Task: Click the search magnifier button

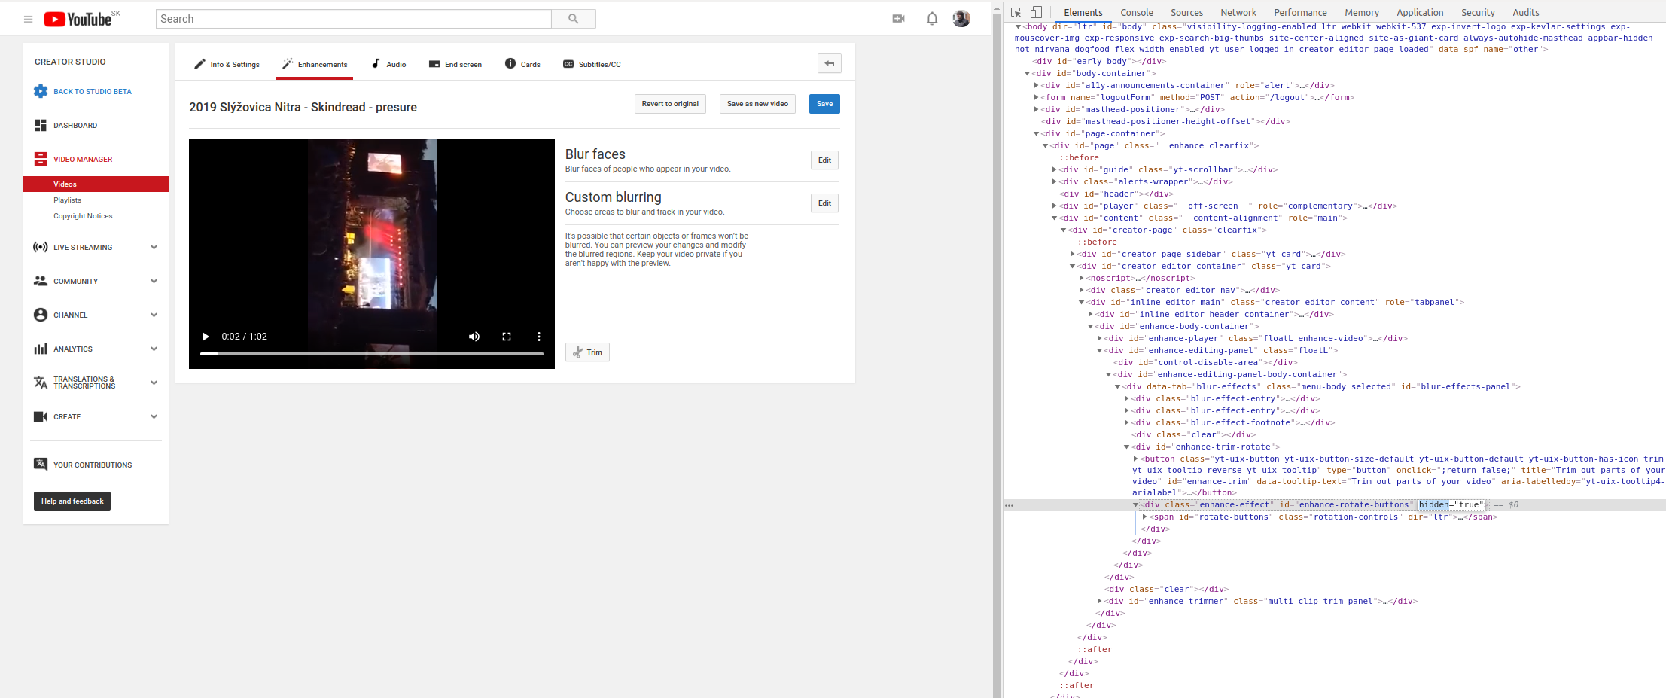Action: coord(574,19)
